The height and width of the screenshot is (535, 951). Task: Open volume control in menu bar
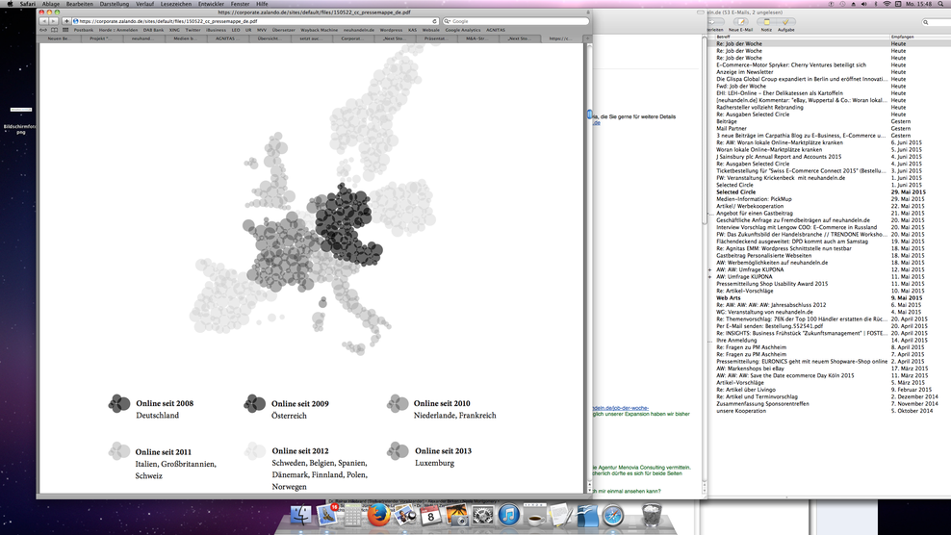(x=864, y=4)
